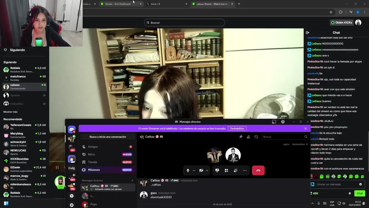Add friends to the DM call
This screenshot has width=369, height=208.
248,137
